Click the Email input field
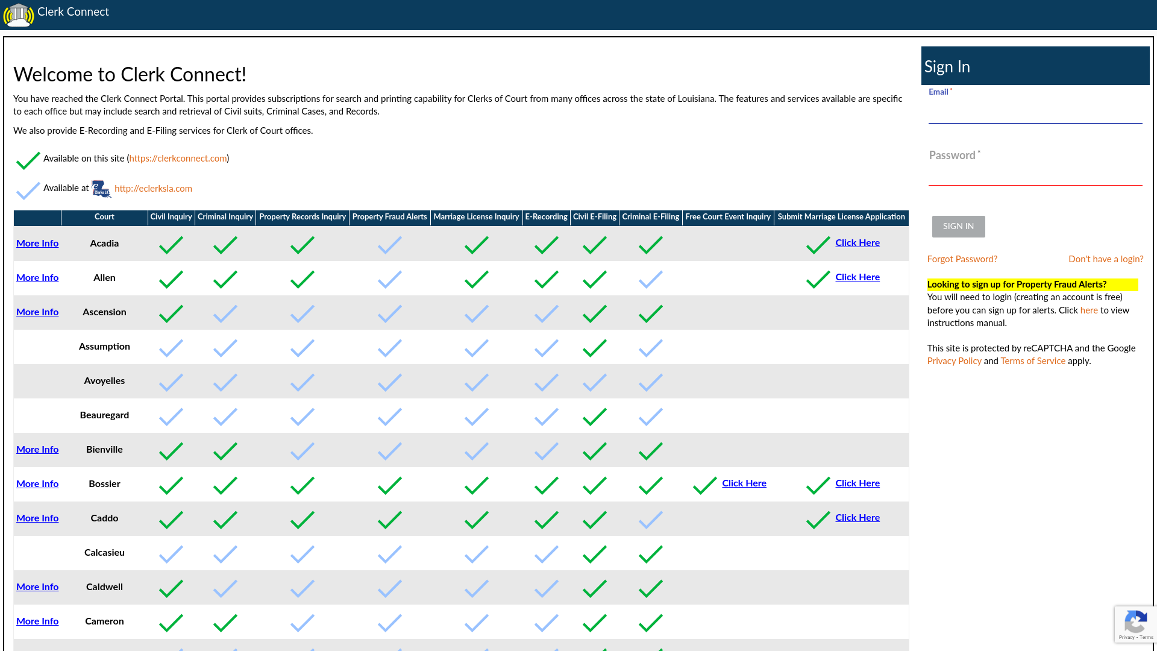Image resolution: width=1157 pixels, height=651 pixels. point(1035,112)
